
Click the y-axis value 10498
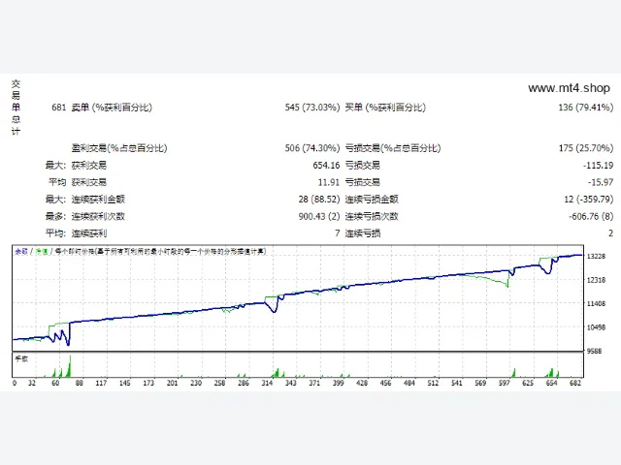click(596, 327)
